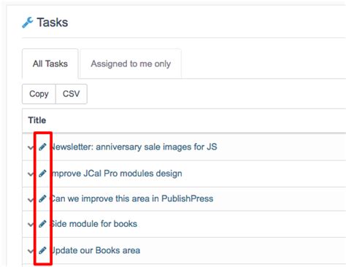
Task: Click pencil edit icon for Newsletter task
Action: click(x=42, y=147)
